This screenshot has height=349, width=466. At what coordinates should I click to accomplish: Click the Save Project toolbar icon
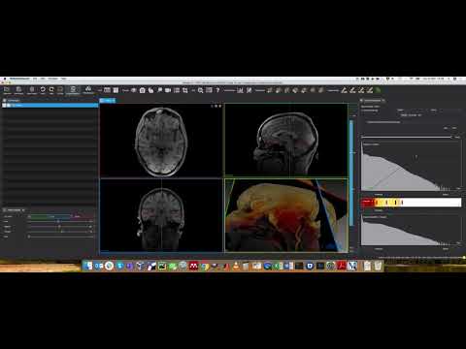click(18, 90)
